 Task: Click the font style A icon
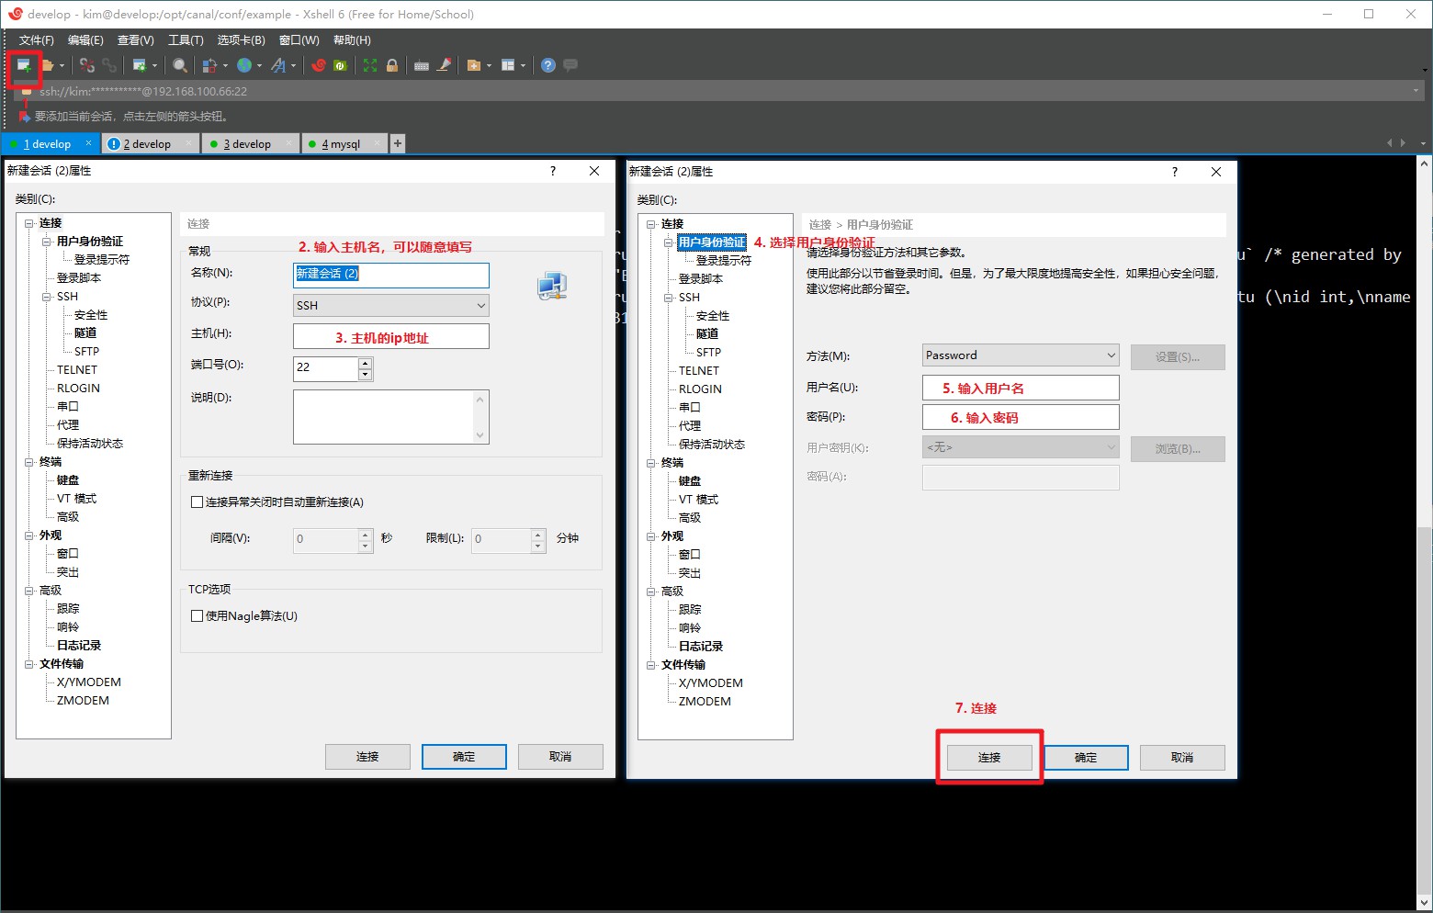(x=278, y=65)
